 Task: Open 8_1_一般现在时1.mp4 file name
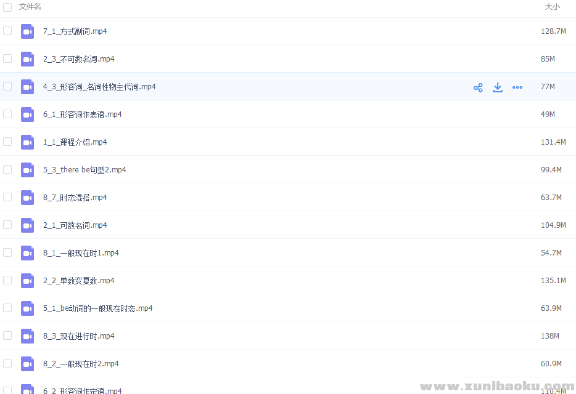coord(81,253)
